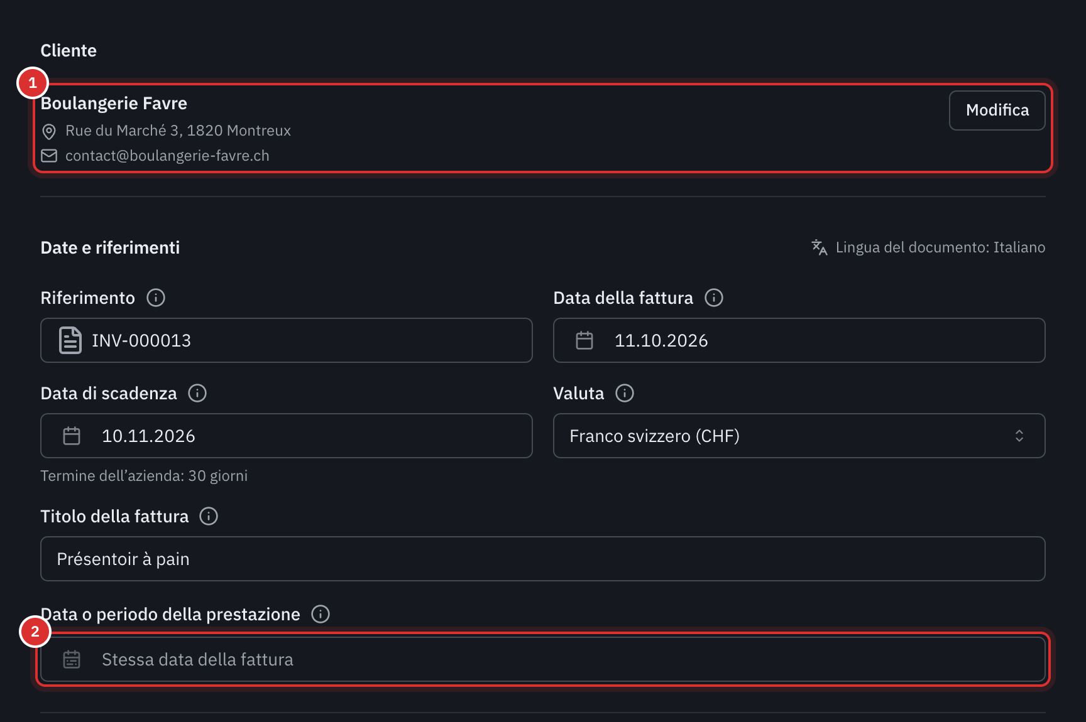Screen dimensions: 1086x722
Task: Click the Présentoir à pain title field
Action: (543, 559)
